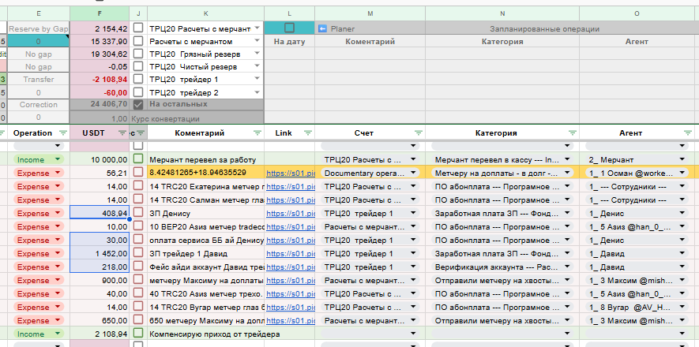
Task: Open category dropdown Верификация аккаунта
Action: 567,267
